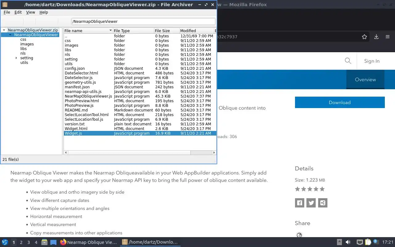Viewport: 395px width, 247px height.
Task: Click the show desktop taskbar icon
Action: point(53,242)
